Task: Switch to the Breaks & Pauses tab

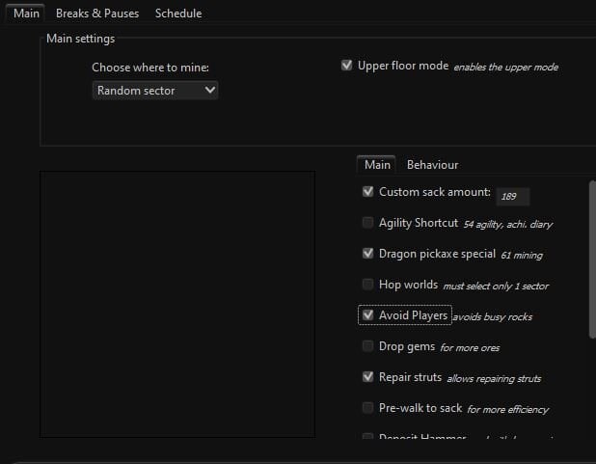Action: coord(97,14)
